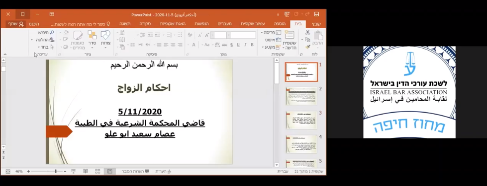Image resolution: width=487 pixels, height=186 pixels.
Task: Open Character Spacing (AV) dropdown
Action: 216,45
